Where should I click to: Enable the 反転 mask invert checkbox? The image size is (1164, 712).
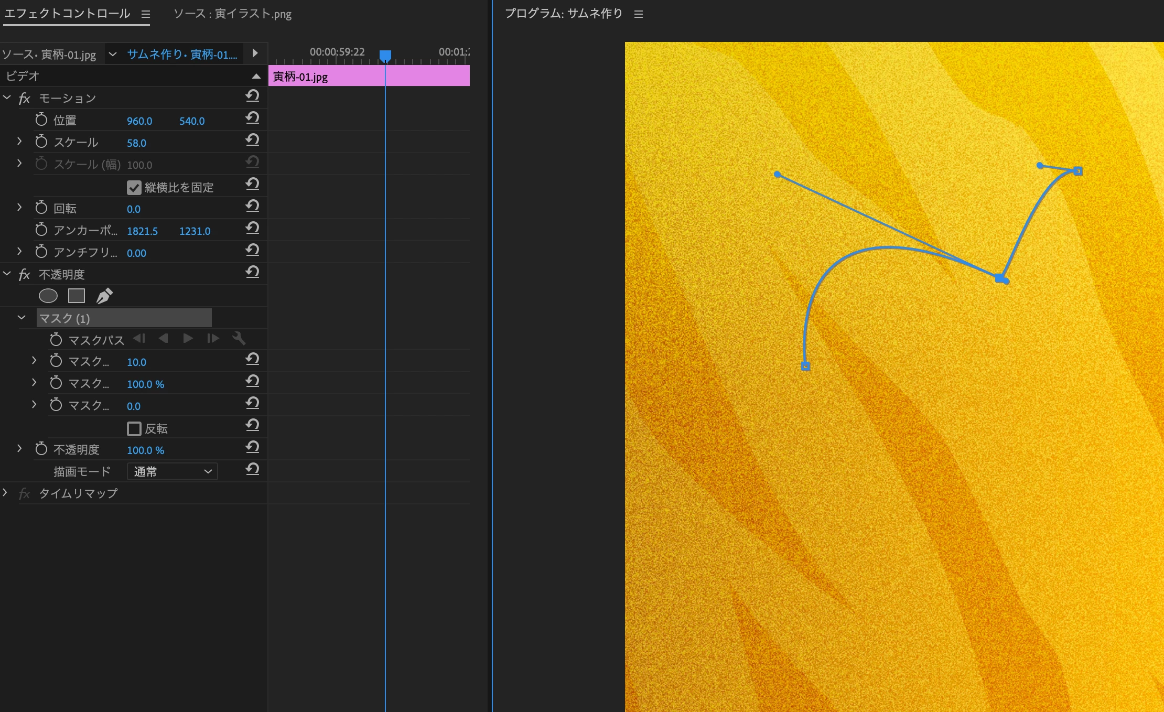134,429
